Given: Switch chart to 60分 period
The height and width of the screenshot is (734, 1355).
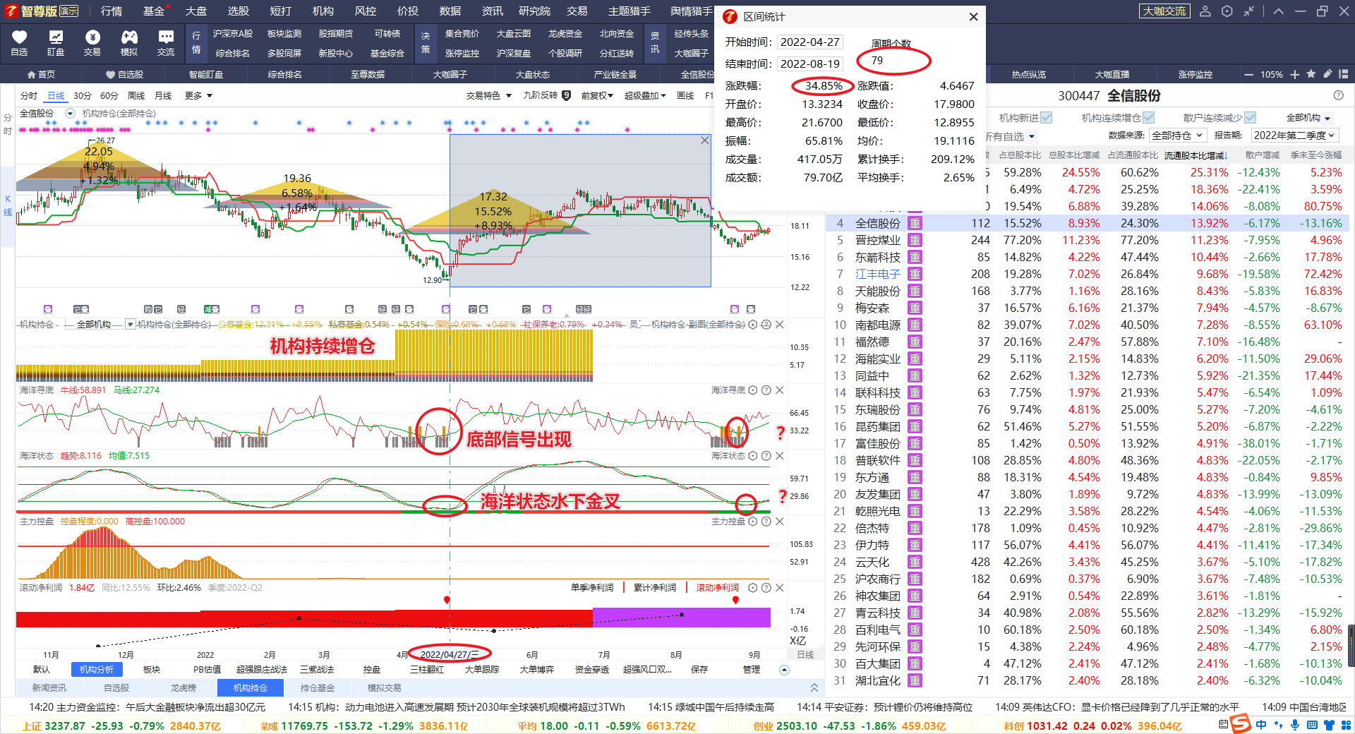Looking at the screenshot, I should click(x=109, y=96).
